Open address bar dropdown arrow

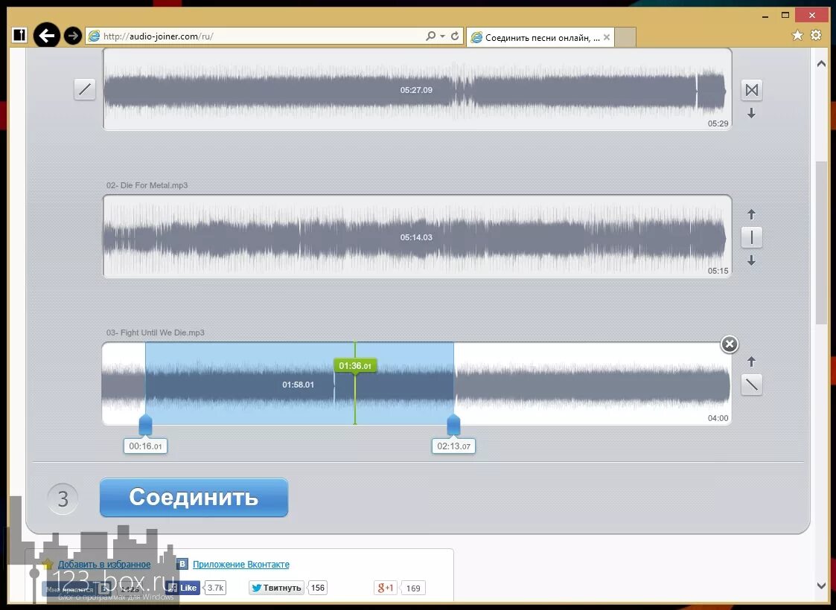[x=442, y=36]
